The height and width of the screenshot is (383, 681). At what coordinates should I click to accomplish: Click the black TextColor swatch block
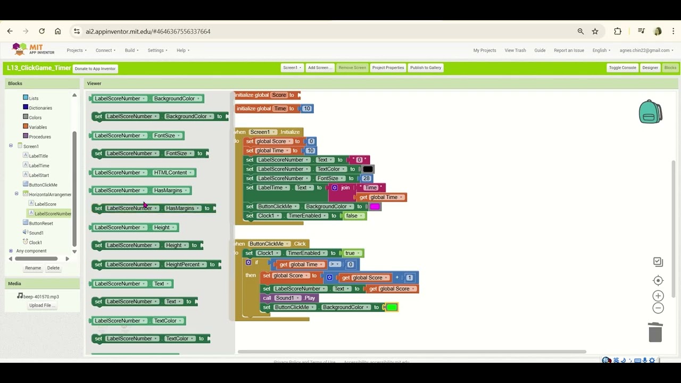pos(368,169)
